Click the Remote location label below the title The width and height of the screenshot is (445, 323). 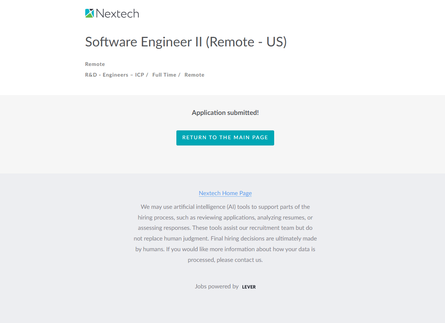point(95,64)
